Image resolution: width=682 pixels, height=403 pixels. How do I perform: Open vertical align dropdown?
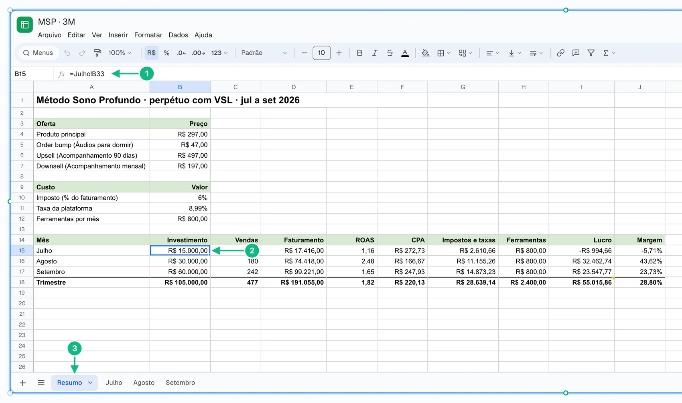pos(514,53)
